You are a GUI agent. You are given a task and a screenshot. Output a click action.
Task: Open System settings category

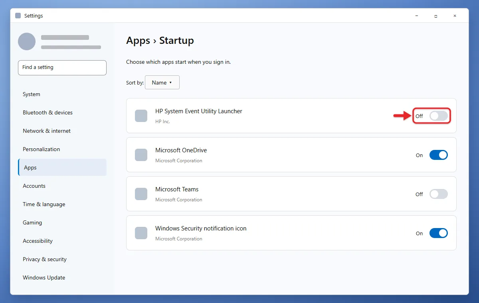click(62, 94)
